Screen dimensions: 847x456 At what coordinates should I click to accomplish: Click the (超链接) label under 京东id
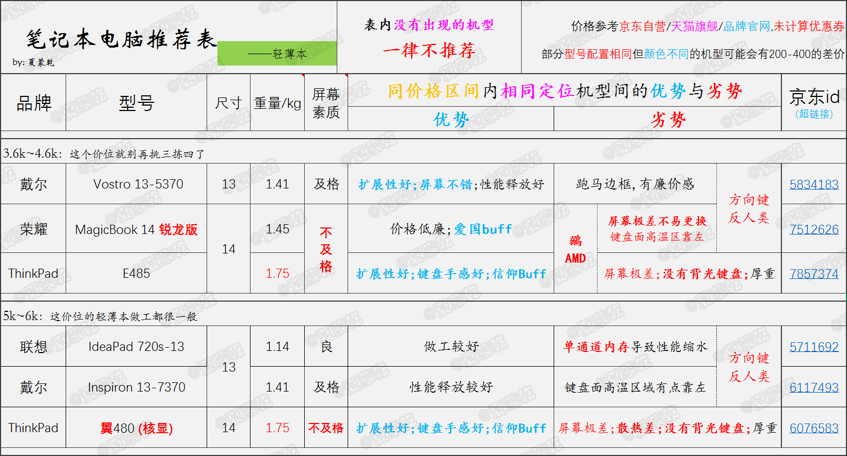[814, 114]
